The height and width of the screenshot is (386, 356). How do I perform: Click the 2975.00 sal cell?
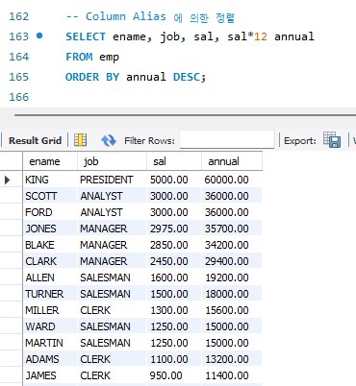(174, 229)
